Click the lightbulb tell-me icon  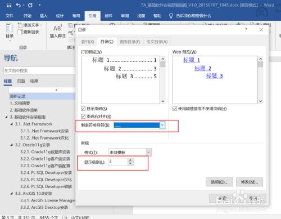coord(171,16)
